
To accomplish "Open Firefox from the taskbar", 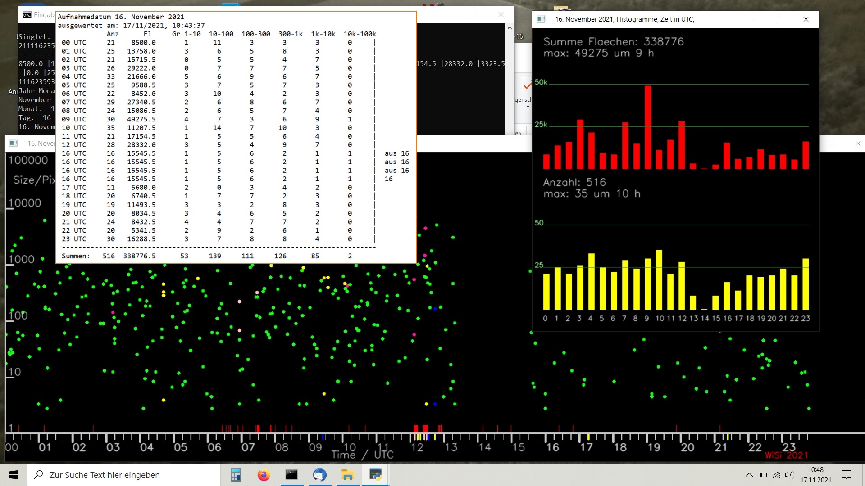I will click(x=264, y=475).
